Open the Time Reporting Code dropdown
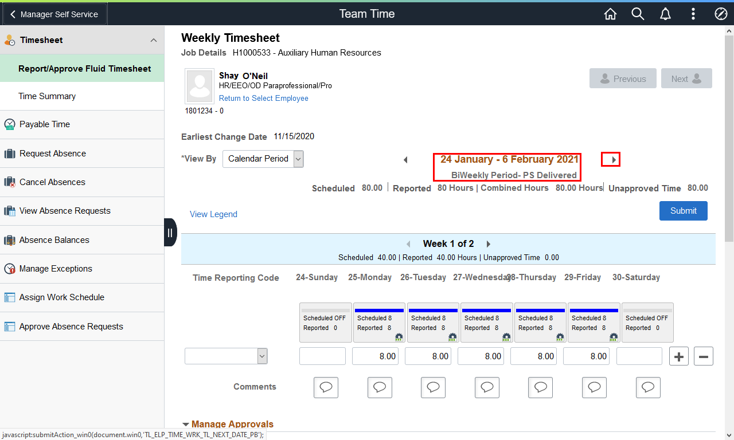 point(226,356)
